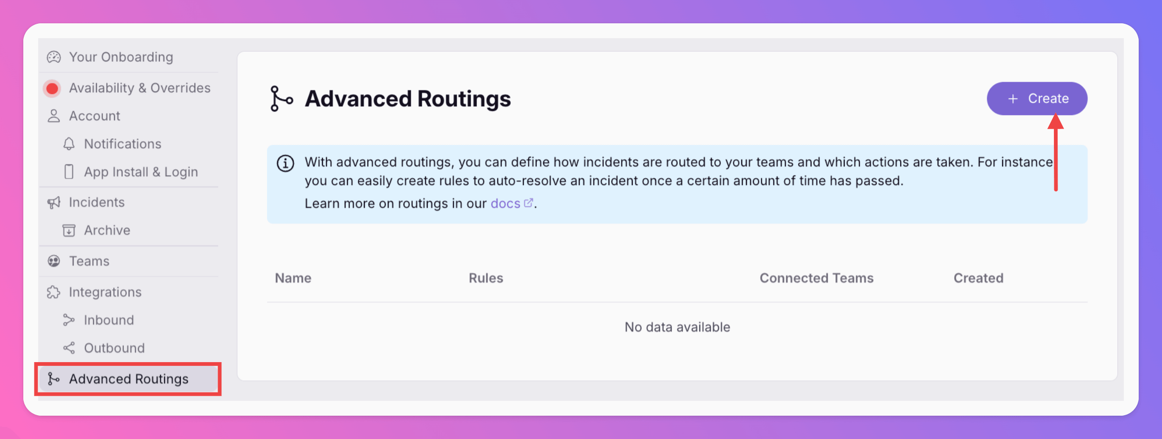Viewport: 1162px width, 439px height.
Task: Open the Notifications bell icon in sidebar
Action: point(69,144)
